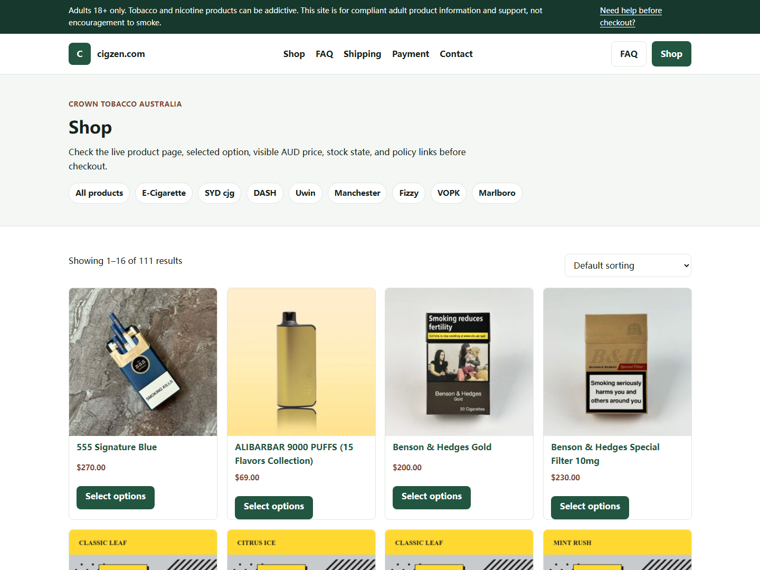Filter by E-Cigarette category
This screenshot has width=760, height=570.
(164, 193)
